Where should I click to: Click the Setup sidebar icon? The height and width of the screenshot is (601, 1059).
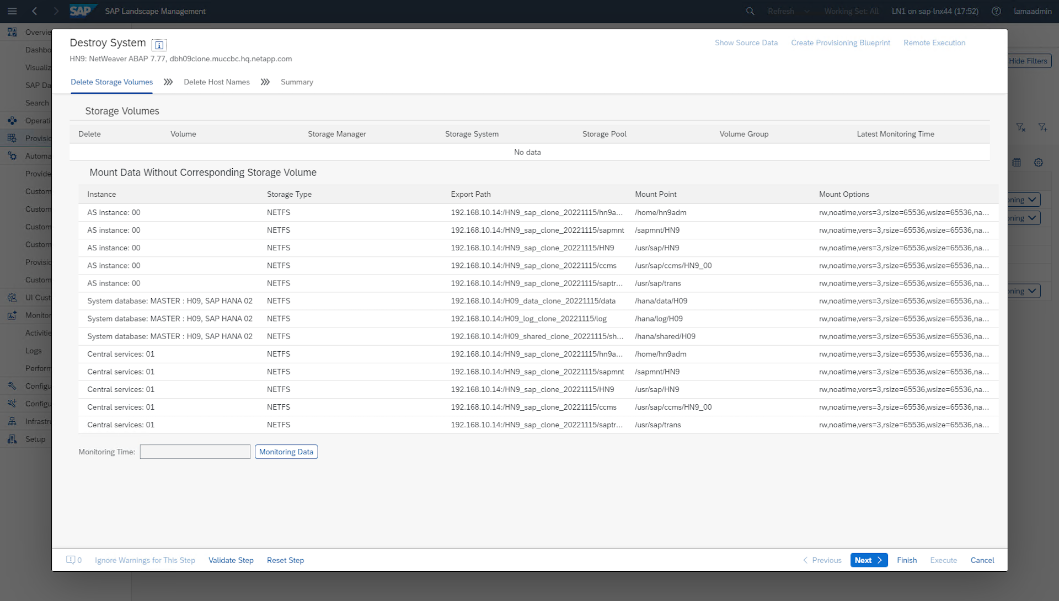point(12,439)
